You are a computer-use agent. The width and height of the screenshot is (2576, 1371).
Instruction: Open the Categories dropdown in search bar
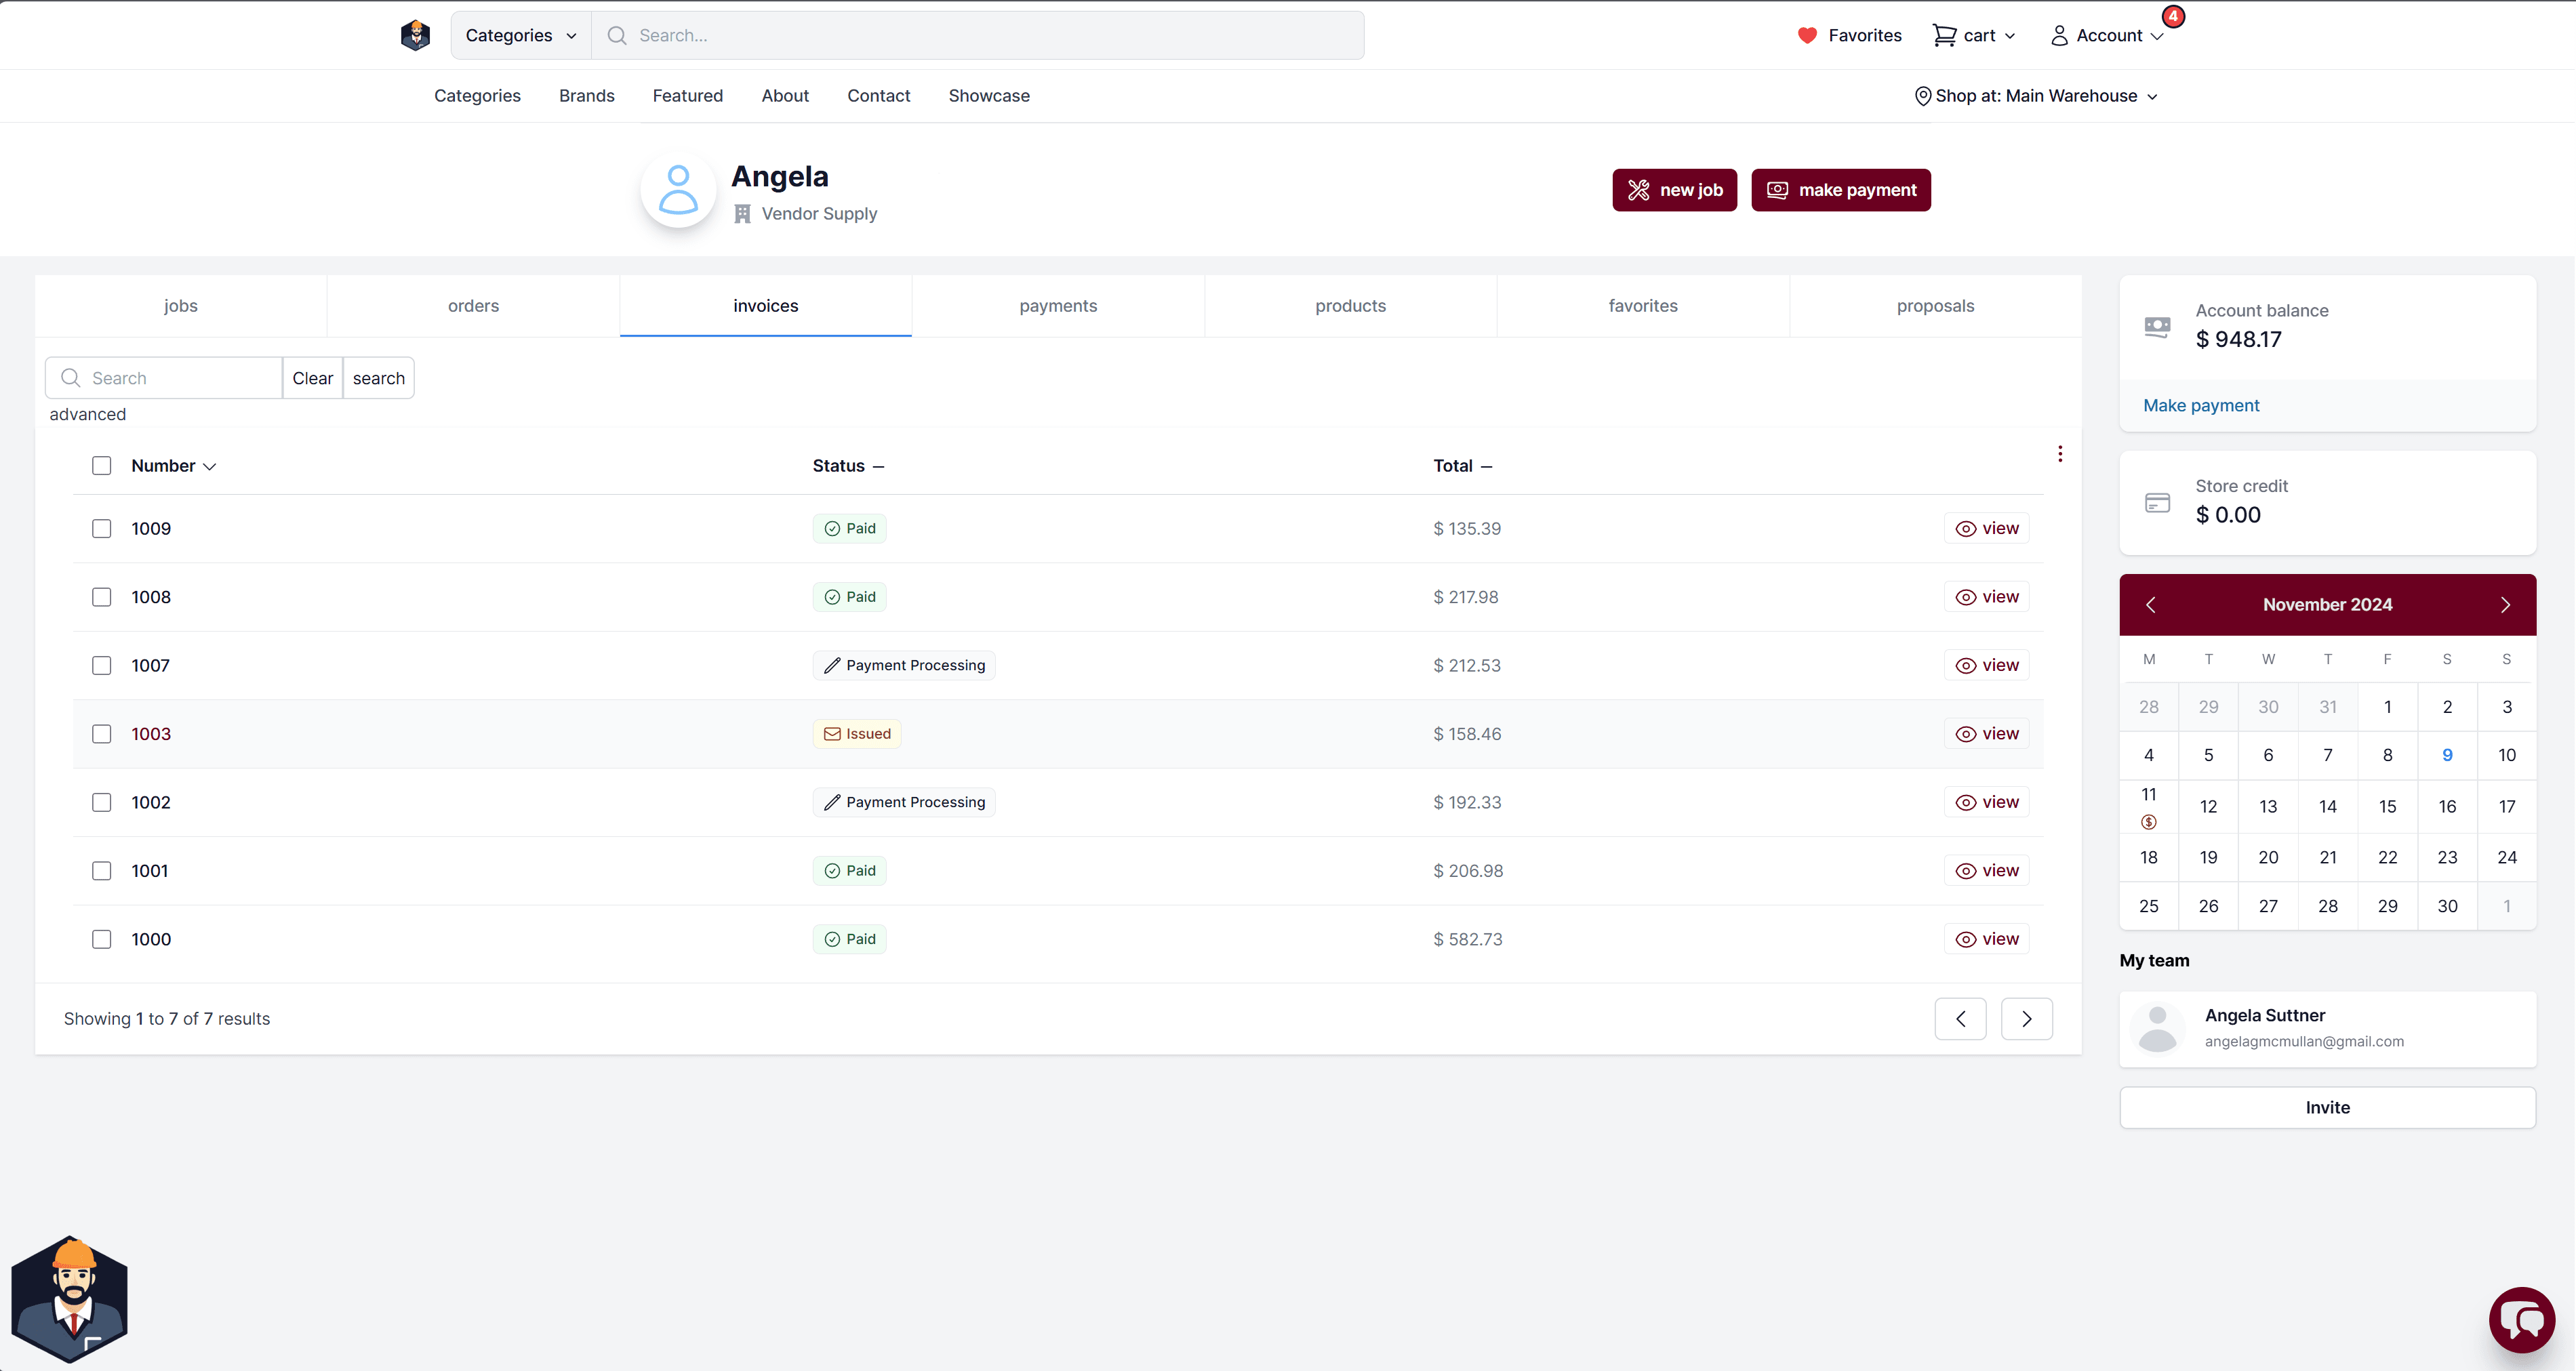click(521, 35)
